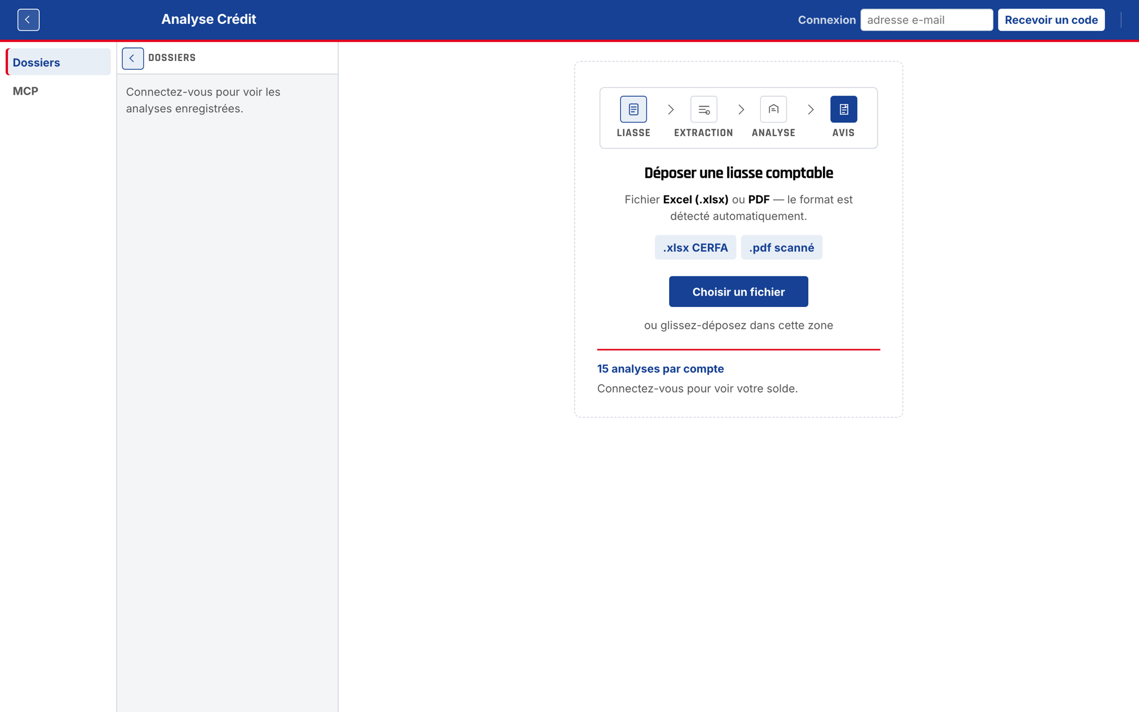Viewport: 1139px width, 712px height.
Task: Click the Recevoir un code button
Action: pos(1051,20)
